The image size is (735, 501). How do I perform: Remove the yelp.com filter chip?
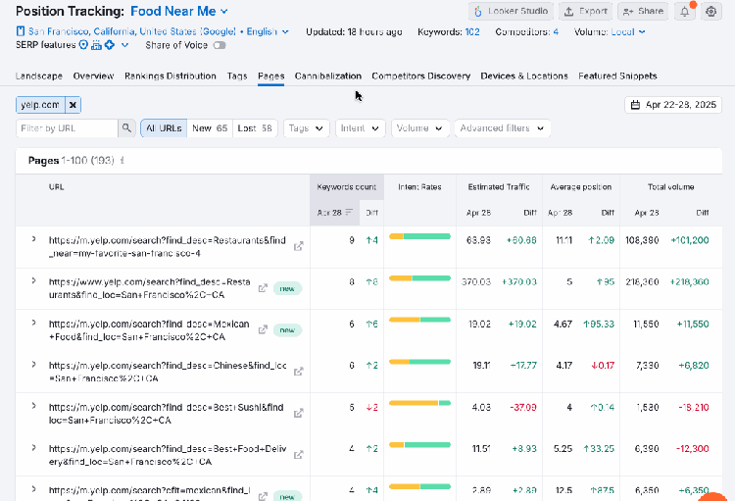[x=73, y=105]
